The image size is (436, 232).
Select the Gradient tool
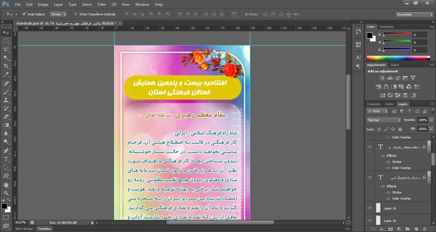(x=6, y=125)
